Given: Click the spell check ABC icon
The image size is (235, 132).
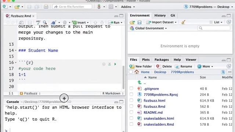Looking at the screenshot, I should click(x=38, y=22).
